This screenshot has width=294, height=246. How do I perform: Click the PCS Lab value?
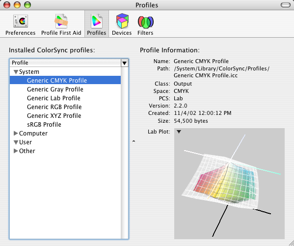(x=178, y=98)
